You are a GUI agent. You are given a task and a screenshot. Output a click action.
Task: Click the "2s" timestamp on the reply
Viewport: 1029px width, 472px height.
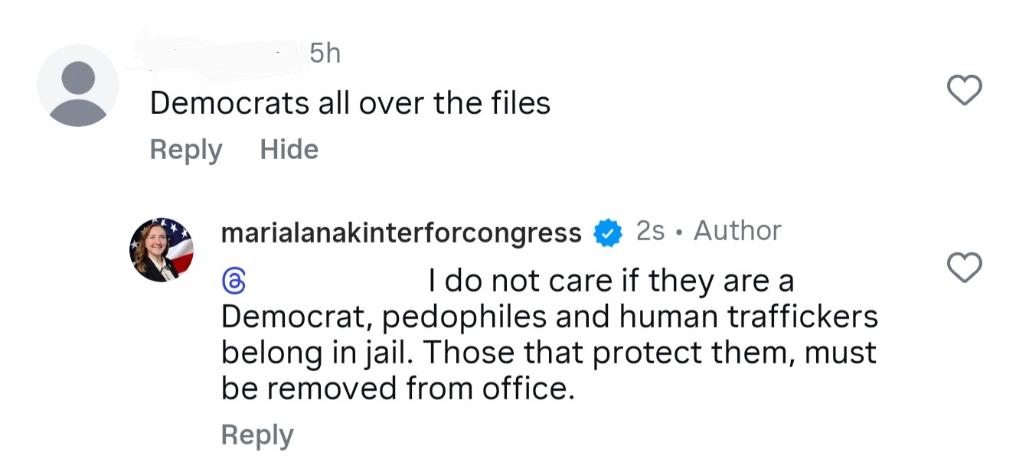coord(650,231)
